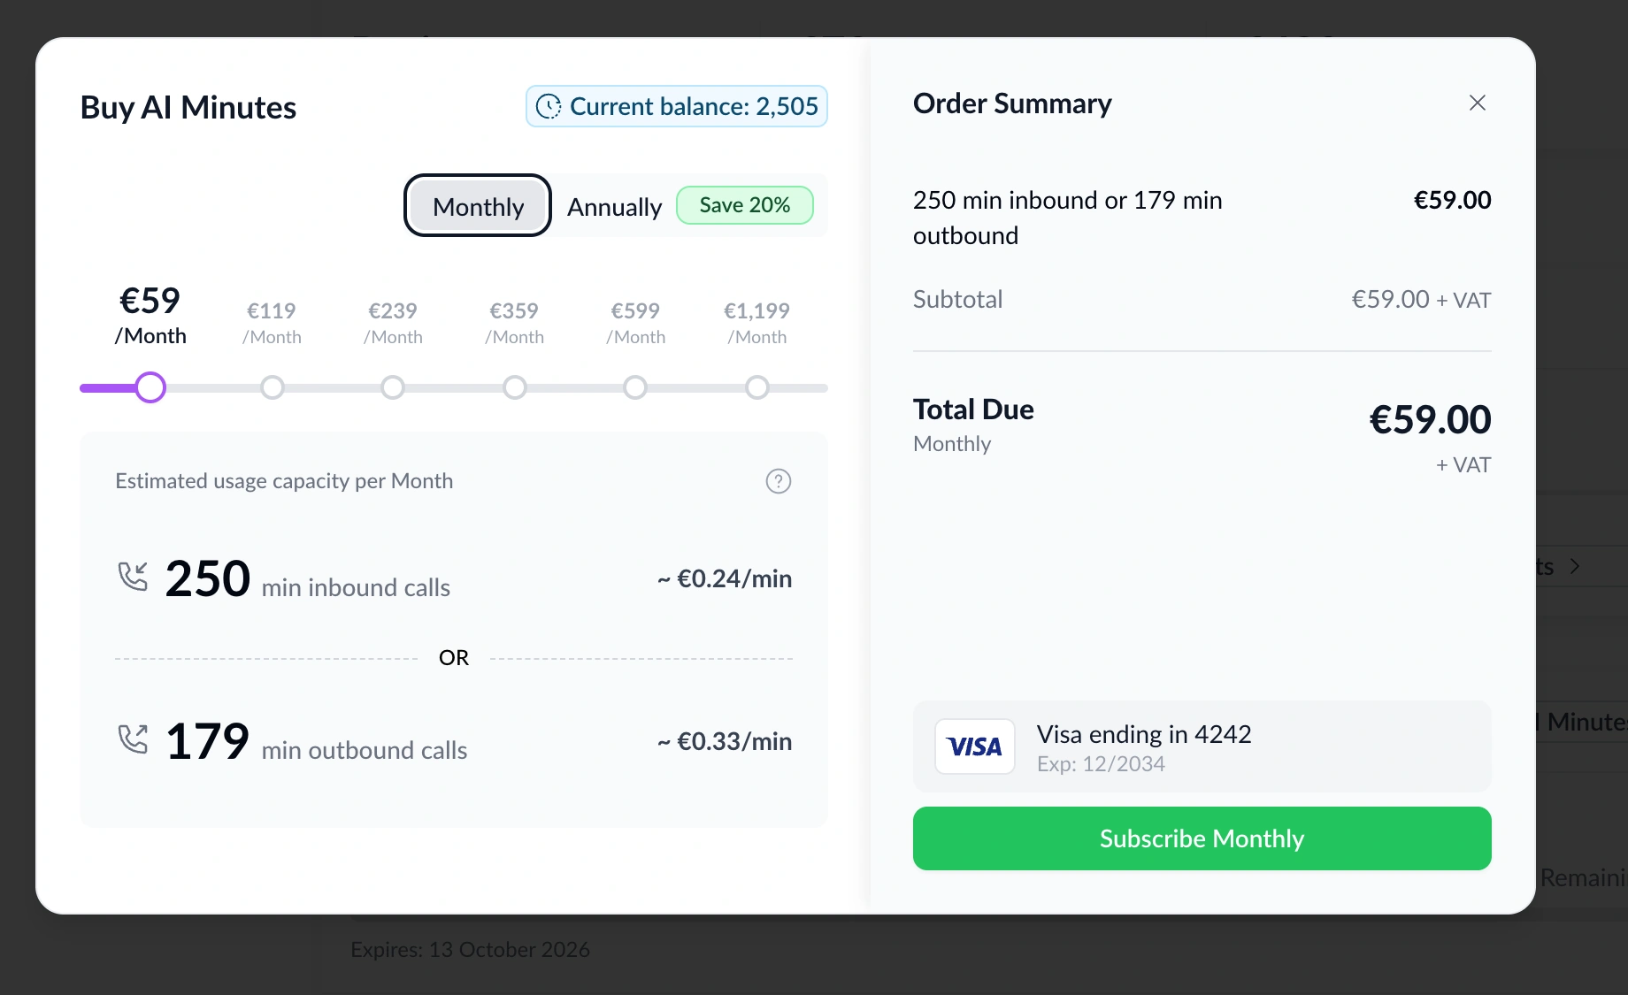Select the €599 slider stop
Viewport: 1628px width, 995px height.
pos(635,387)
